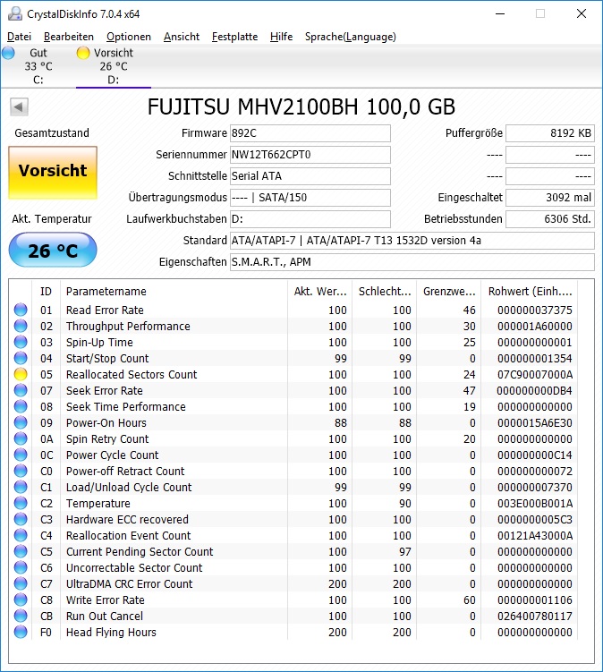This screenshot has height=672, width=603.
Task: Click status orb of Spin Retry Count
Action: (x=21, y=438)
